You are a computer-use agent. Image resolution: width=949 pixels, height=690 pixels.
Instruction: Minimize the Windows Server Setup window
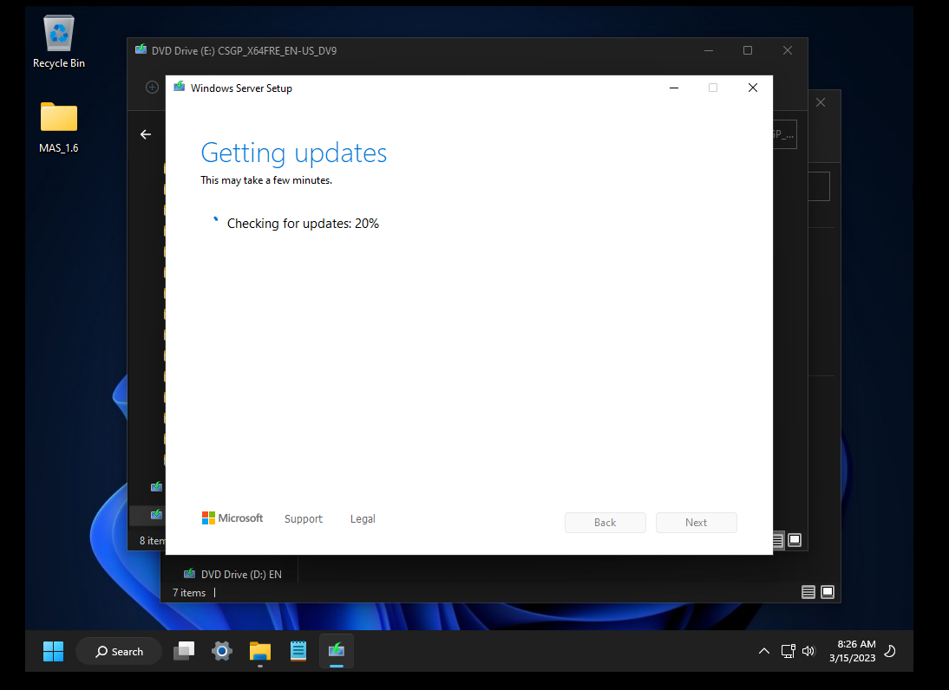click(674, 88)
